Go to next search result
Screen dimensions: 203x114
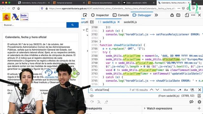point(157,90)
